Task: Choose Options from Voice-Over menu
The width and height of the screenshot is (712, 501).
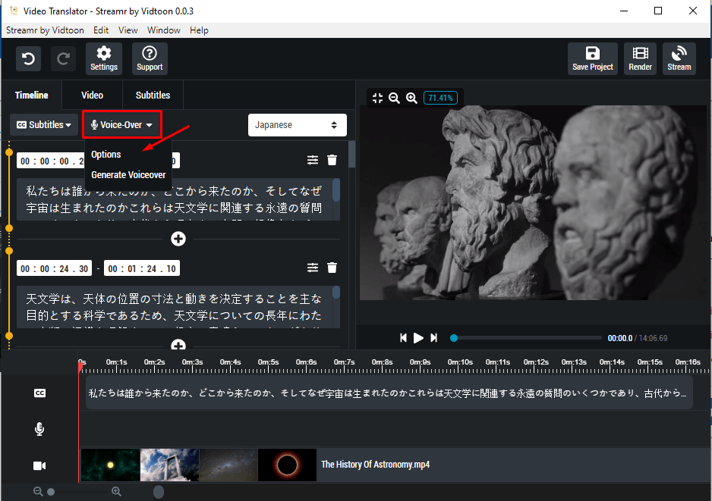Action: tap(106, 154)
